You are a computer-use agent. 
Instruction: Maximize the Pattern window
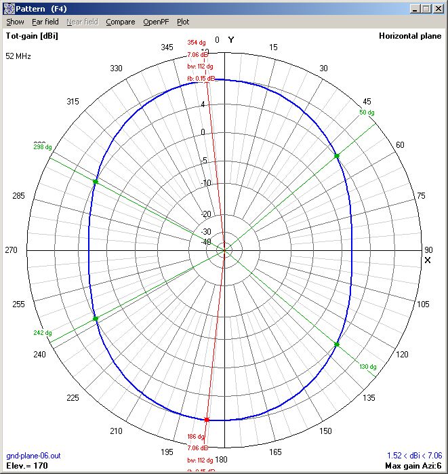click(x=426, y=8)
